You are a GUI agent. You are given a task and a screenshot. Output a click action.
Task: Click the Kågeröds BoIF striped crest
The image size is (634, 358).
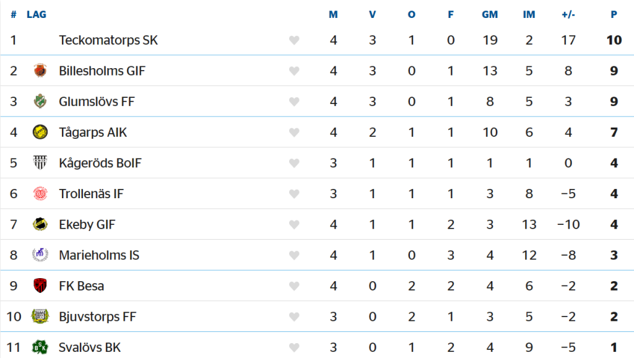point(40,163)
